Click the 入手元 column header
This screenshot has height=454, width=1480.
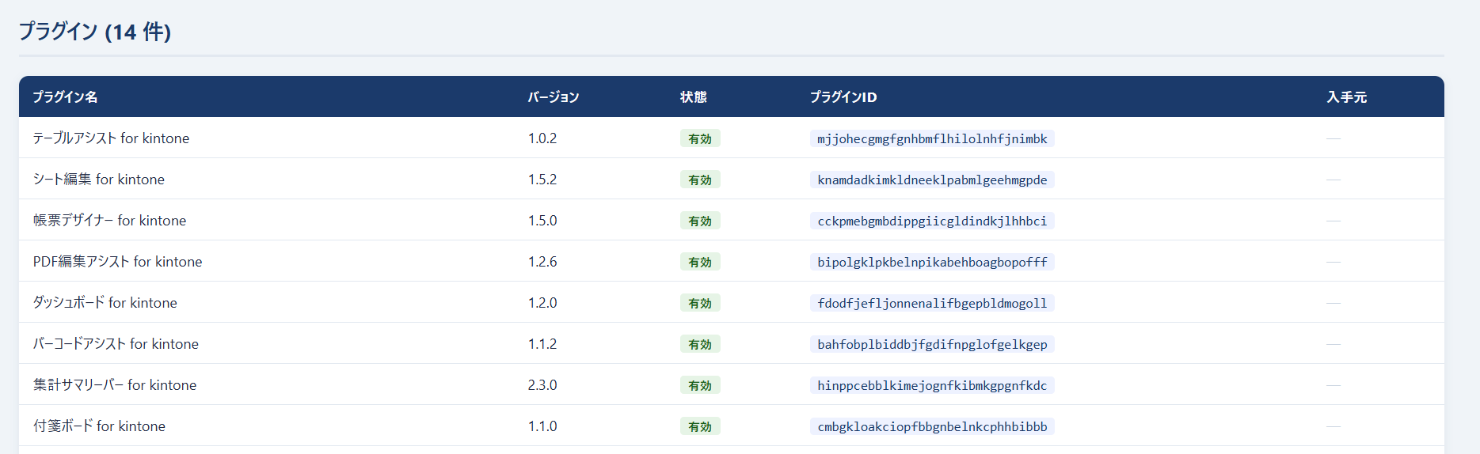1347,96
